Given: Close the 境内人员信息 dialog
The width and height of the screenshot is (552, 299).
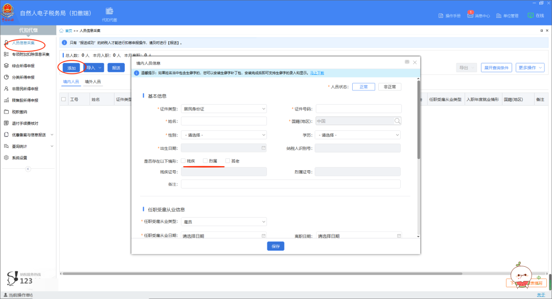Looking at the screenshot, I should [x=415, y=62].
